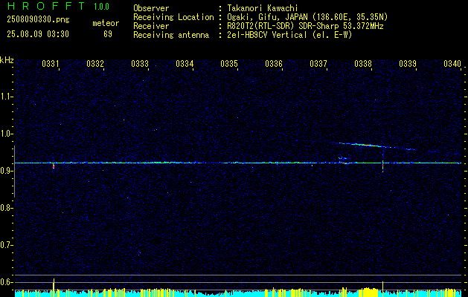Click the 0337 time marker
Image resolution: width=468 pixels, height=297 pixels.
pos(318,63)
